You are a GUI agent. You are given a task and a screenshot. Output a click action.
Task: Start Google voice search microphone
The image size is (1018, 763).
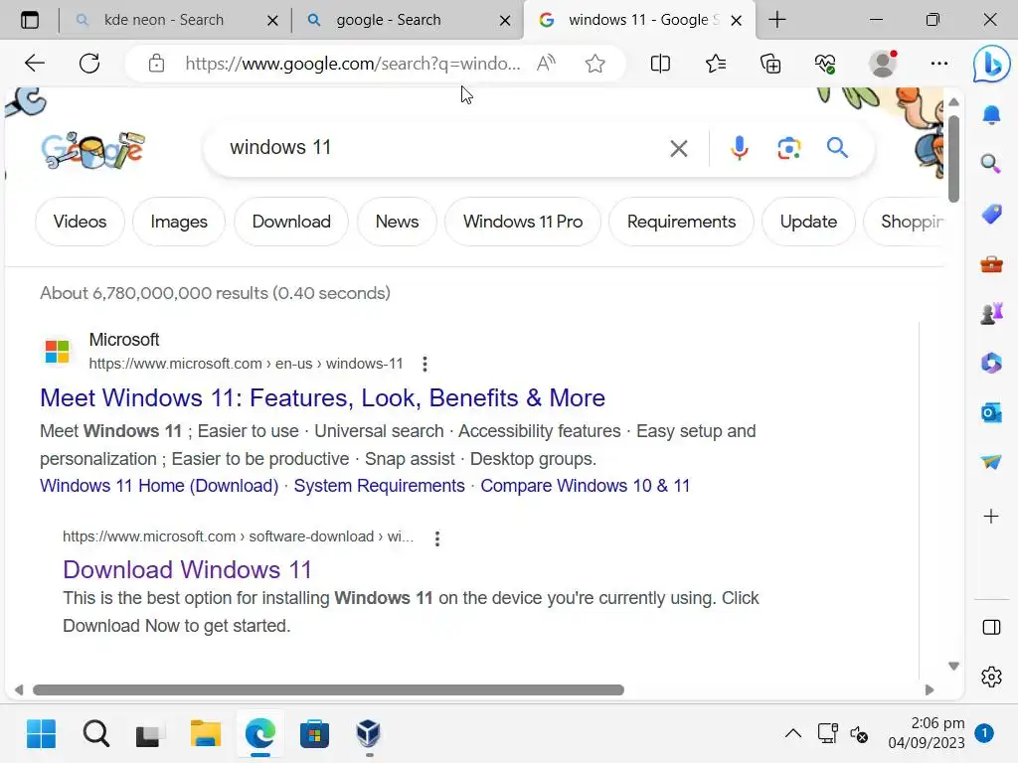click(x=739, y=148)
